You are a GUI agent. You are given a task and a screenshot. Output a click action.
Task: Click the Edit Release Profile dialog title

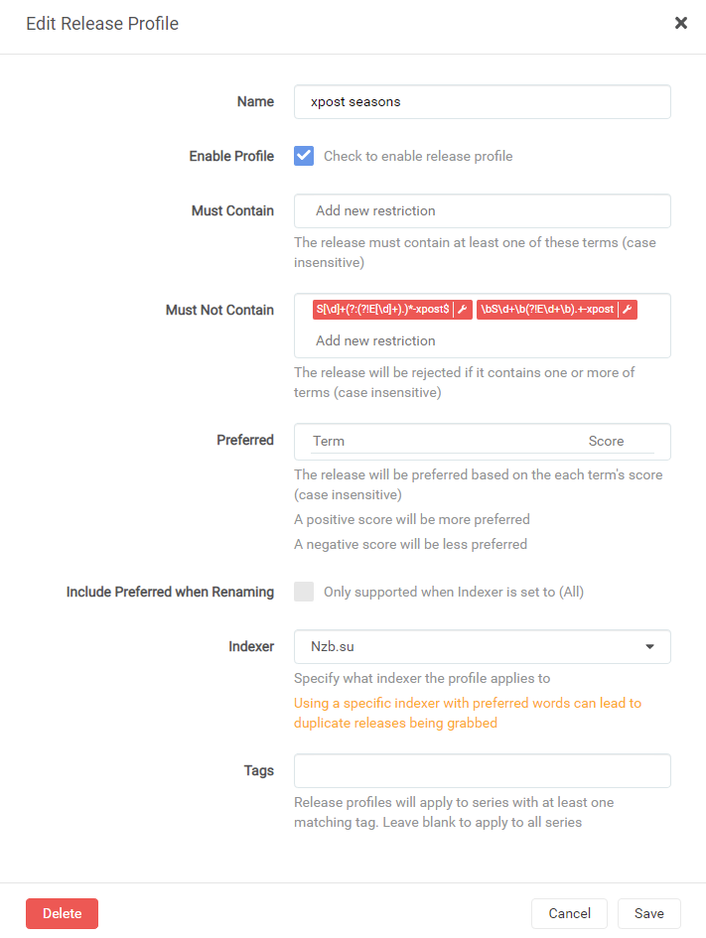coord(102,23)
